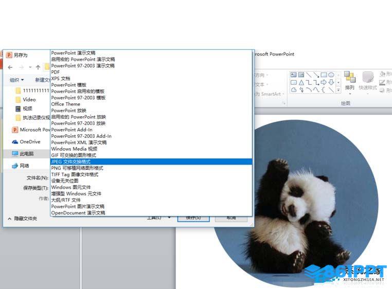
Task: Pick the rectangle shape in the gallery
Action: point(324,75)
